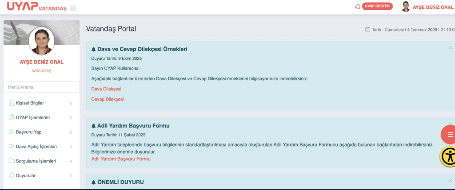Click the Duyurular bell icon in sidebar
455x190 pixels.
pyautogui.click(x=12, y=175)
